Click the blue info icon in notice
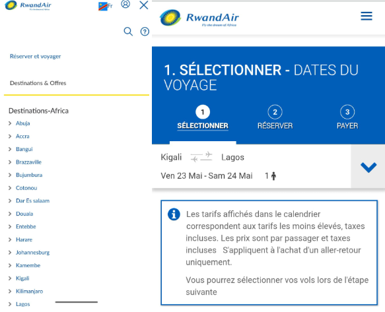This screenshot has width=385, height=312. (174, 214)
